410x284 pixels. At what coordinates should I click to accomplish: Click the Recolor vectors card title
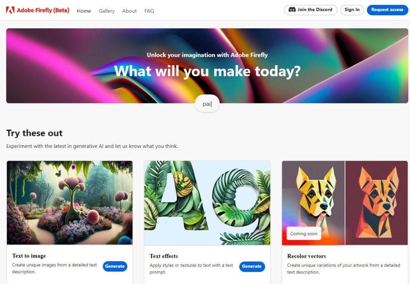pyautogui.click(x=306, y=256)
